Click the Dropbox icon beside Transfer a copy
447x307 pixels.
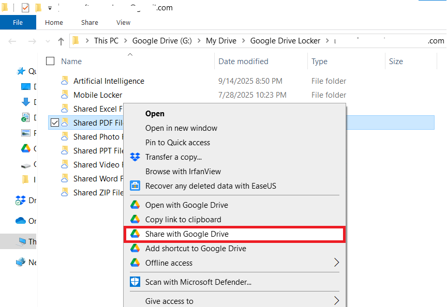pos(135,157)
